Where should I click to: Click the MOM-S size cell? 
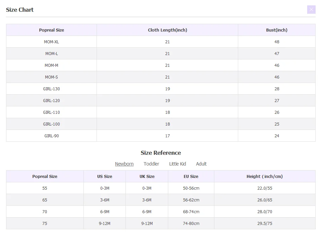tap(51, 77)
